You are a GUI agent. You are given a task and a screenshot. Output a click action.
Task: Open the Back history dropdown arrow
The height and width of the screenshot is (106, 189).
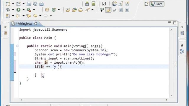(40, 16)
